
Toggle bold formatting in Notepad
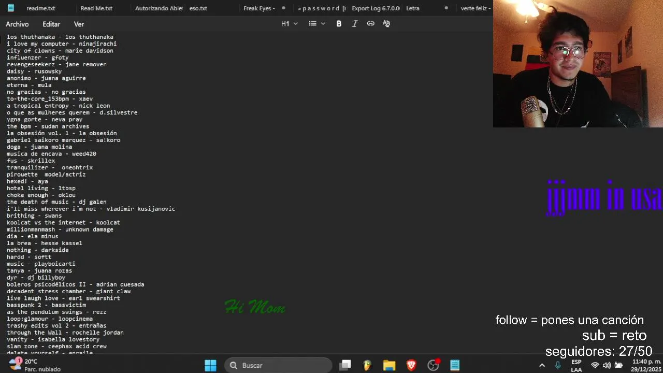[x=339, y=24]
